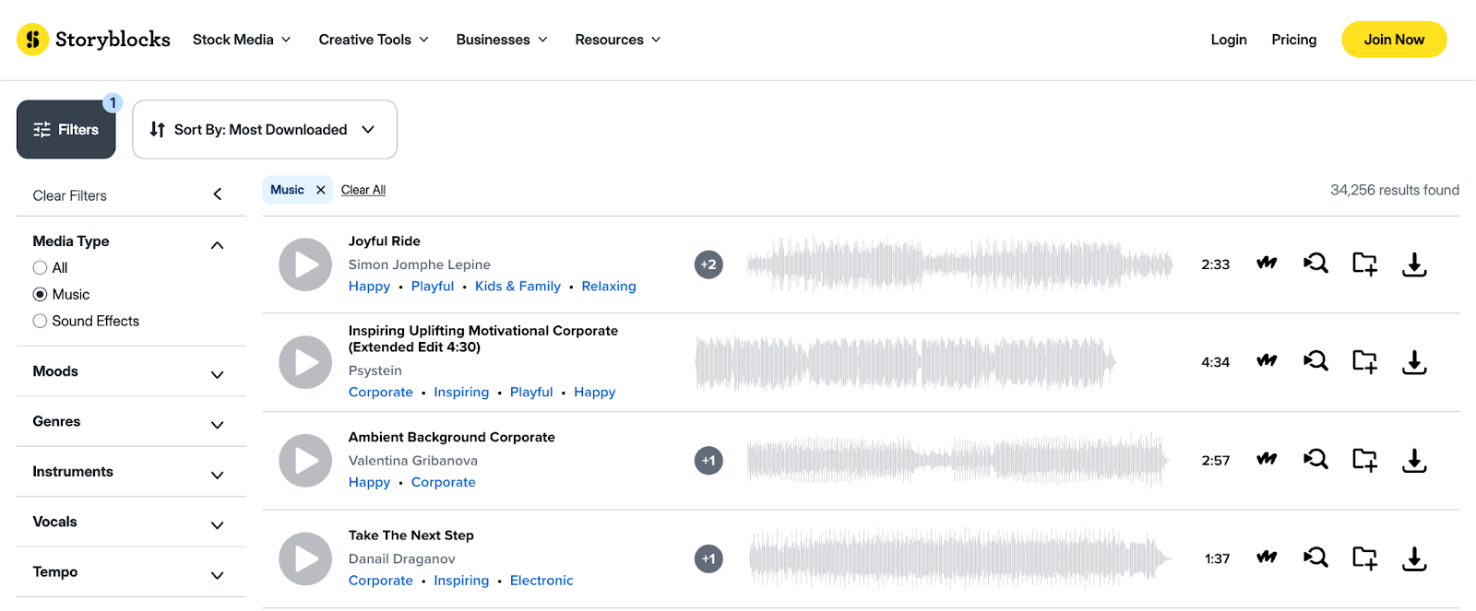1476x611 pixels.
Task: Play Inspiring Uplifting Motivational Corporate track
Action: click(305, 362)
